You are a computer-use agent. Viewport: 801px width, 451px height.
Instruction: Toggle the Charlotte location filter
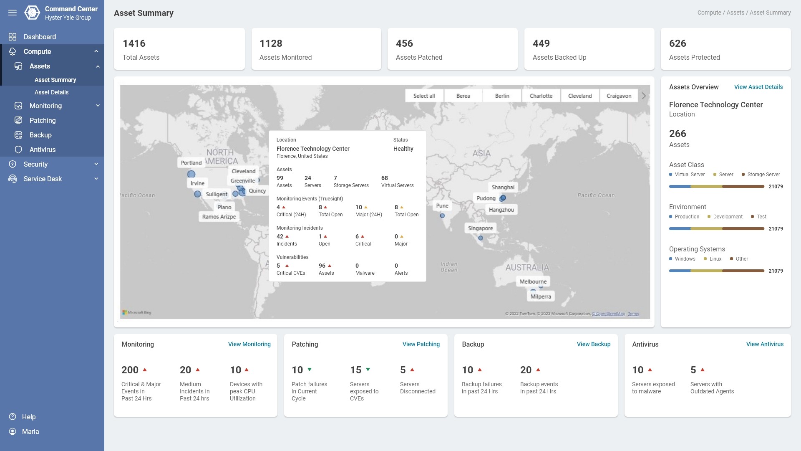(x=541, y=96)
